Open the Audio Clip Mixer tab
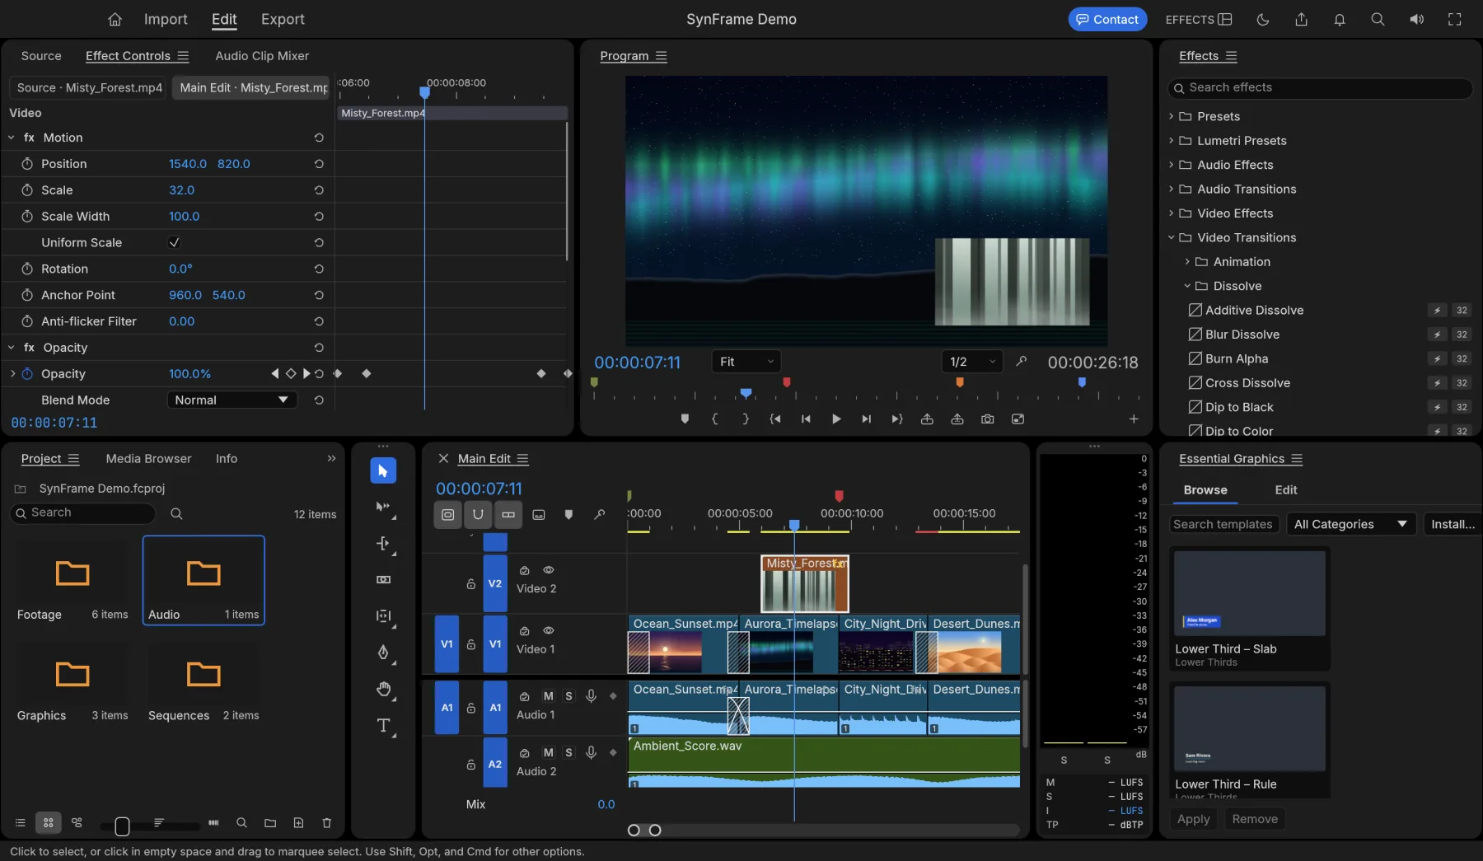This screenshot has width=1483, height=861. [x=262, y=56]
